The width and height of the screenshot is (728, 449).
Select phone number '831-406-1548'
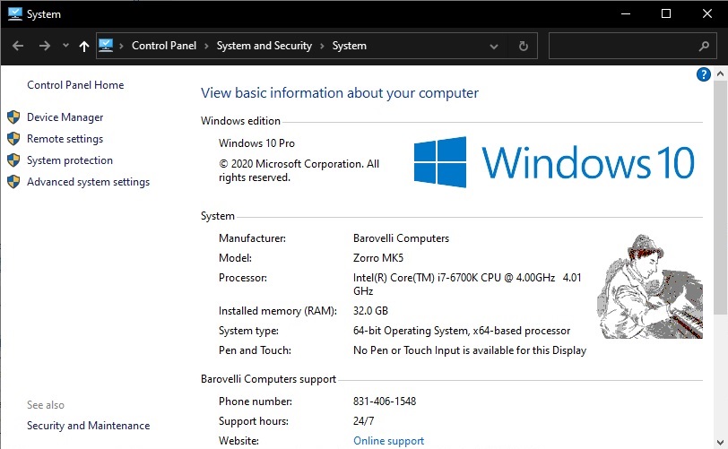click(385, 402)
